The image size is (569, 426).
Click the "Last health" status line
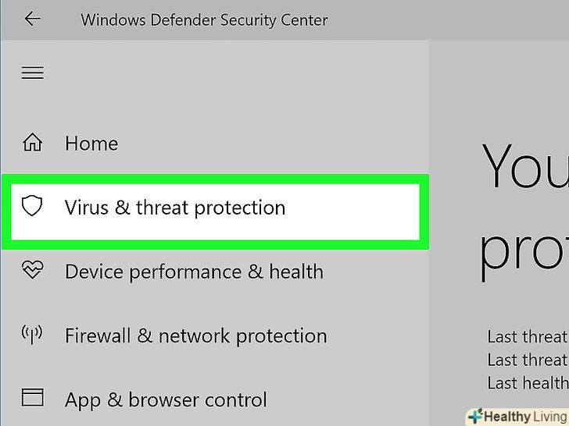527,383
